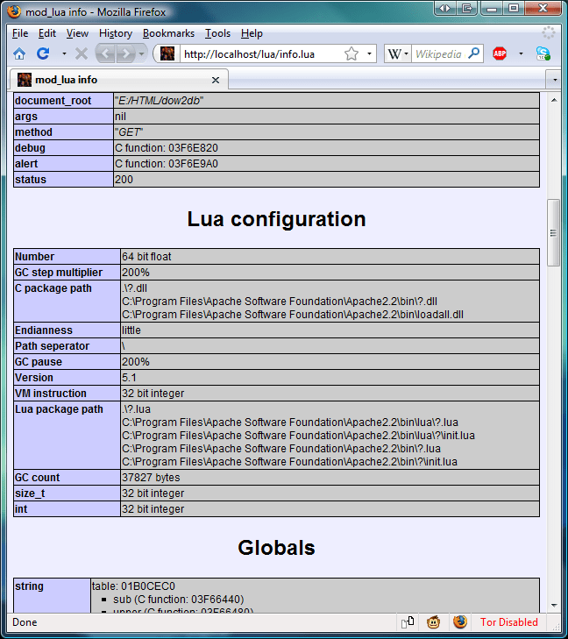
Task: Close the mod_lua info tab
Action: [x=216, y=81]
